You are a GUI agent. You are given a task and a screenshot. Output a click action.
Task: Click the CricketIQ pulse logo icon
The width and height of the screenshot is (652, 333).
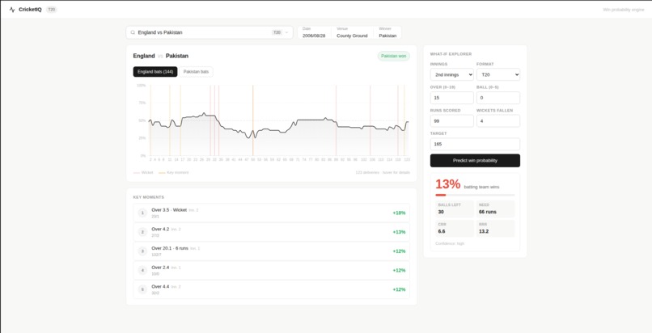pyautogui.click(x=12, y=10)
